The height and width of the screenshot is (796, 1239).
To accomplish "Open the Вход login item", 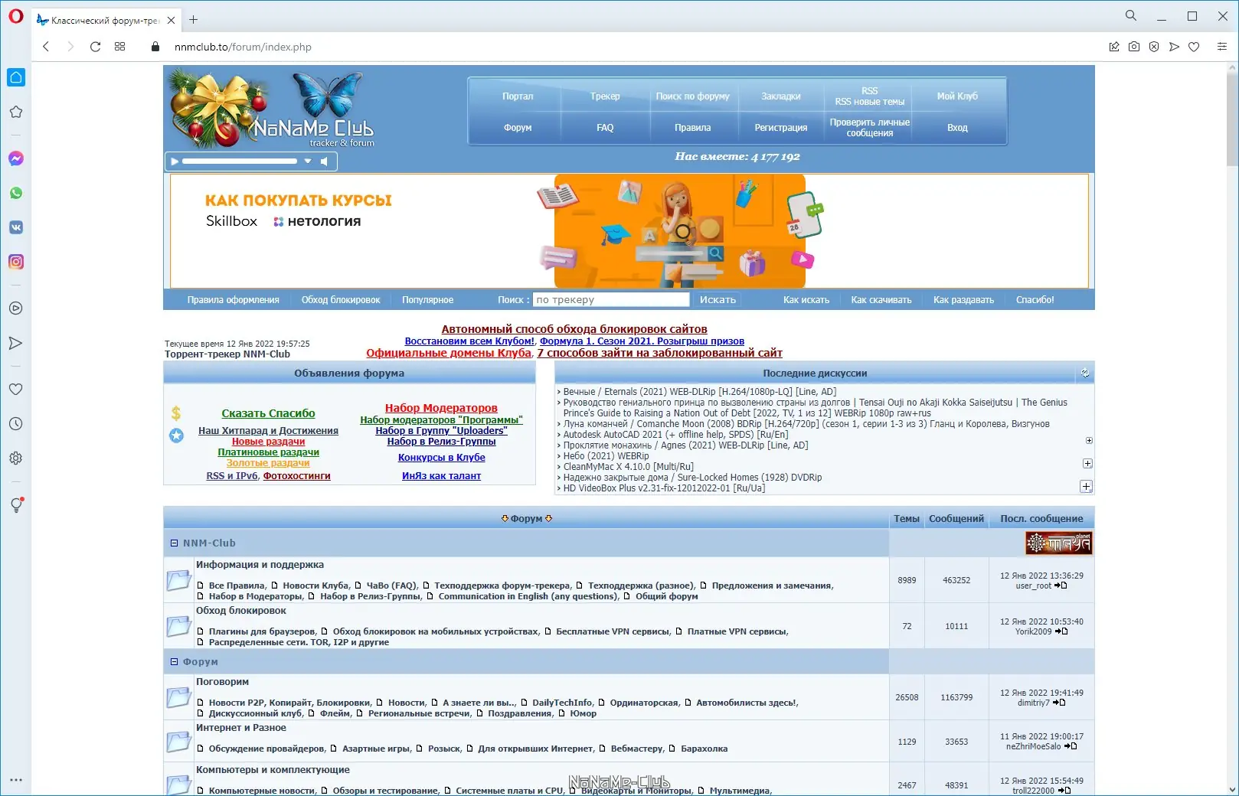I will (957, 128).
